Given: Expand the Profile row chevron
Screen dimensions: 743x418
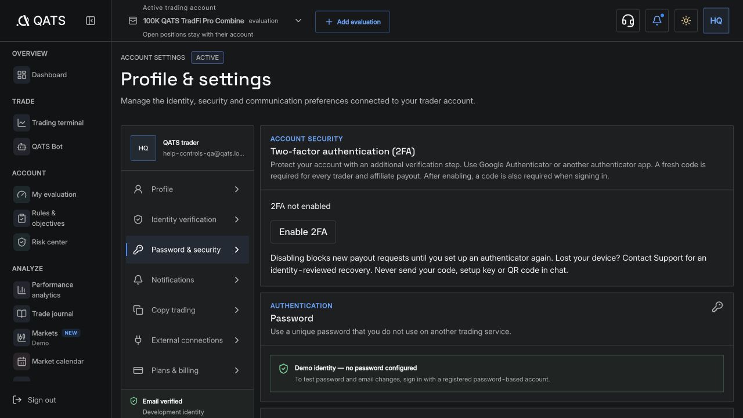Looking at the screenshot, I should pos(237,189).
